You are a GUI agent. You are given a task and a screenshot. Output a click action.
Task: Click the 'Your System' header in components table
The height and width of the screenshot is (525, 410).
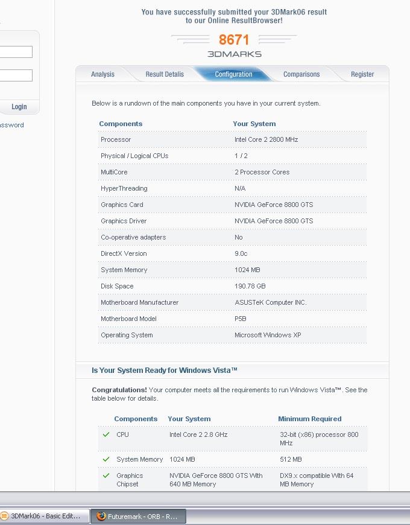coord(254,124)
